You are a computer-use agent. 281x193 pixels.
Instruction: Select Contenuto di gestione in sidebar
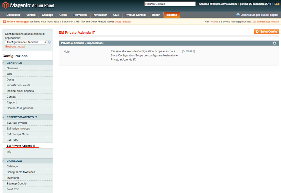[28, 108]
